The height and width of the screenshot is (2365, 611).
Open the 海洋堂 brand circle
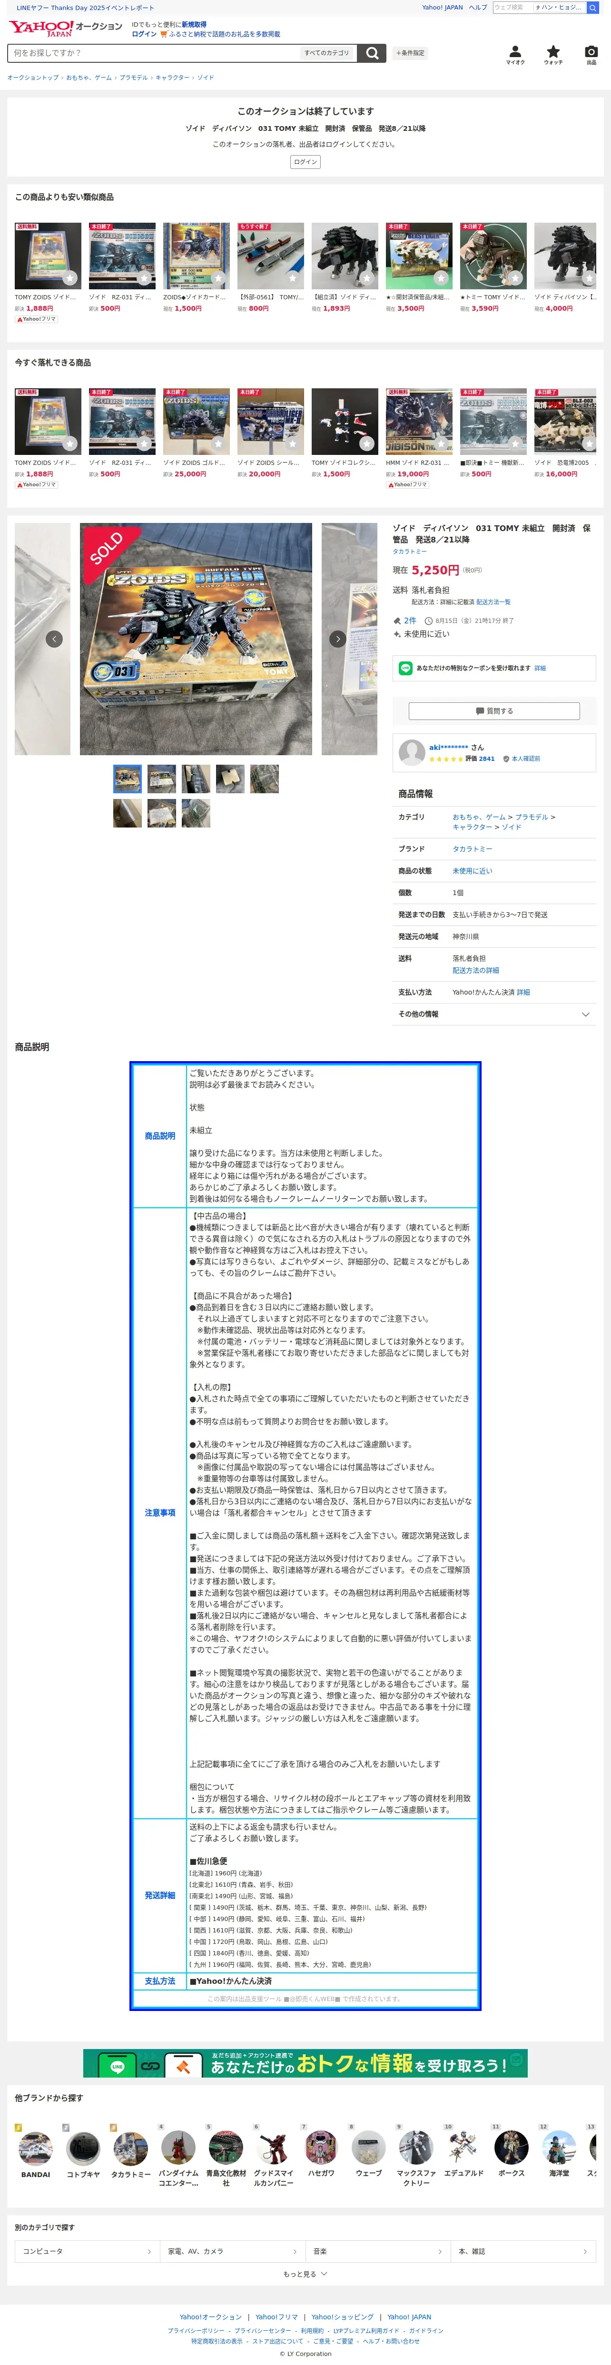[x=559, y=2148]
